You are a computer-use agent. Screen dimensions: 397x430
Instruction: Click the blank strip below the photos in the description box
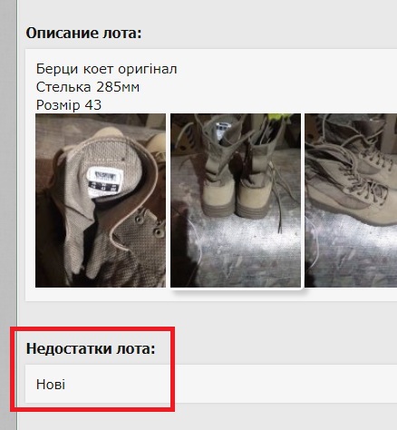(211, 295)
